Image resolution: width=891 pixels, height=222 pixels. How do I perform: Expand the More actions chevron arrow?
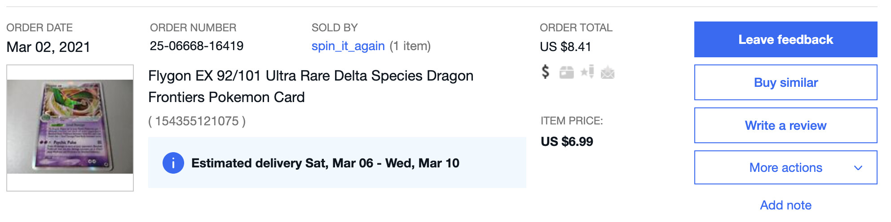coord(858,168)
